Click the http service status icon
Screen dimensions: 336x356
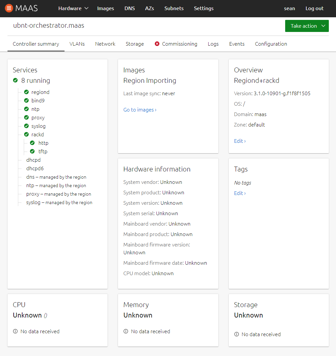click(32, 143)
